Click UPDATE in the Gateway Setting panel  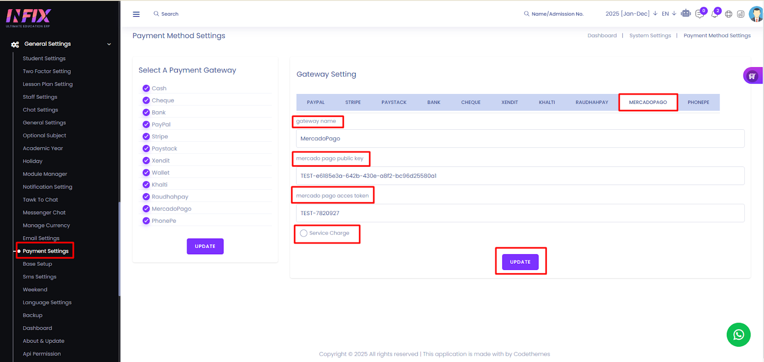(x=520, y=262)
